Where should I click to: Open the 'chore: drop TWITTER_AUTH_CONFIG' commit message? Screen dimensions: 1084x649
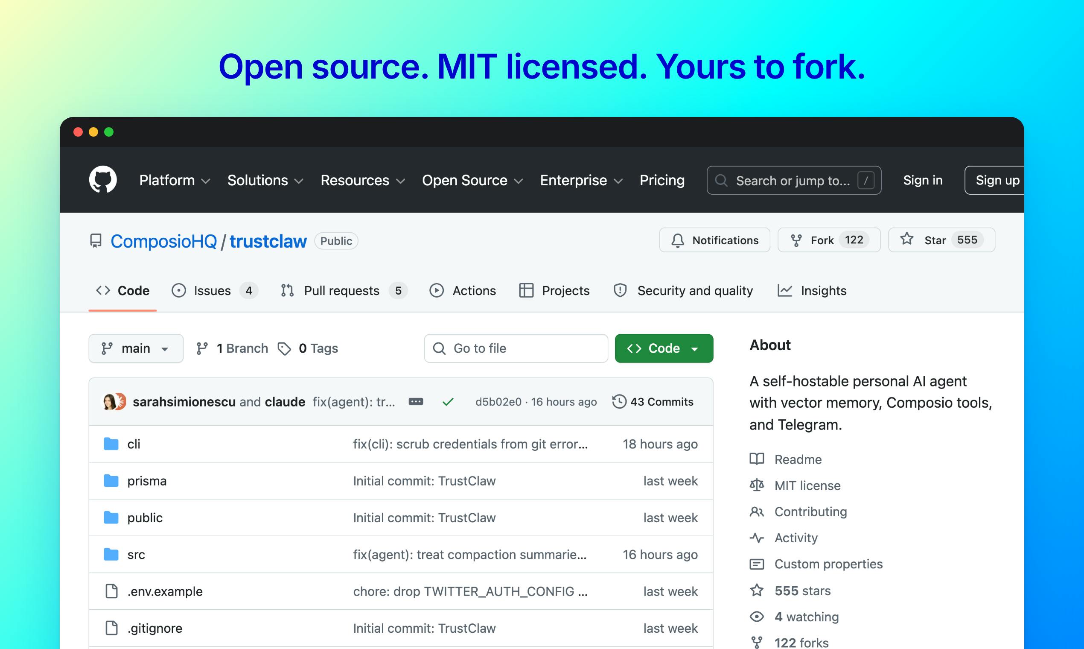tap(470, 591)
